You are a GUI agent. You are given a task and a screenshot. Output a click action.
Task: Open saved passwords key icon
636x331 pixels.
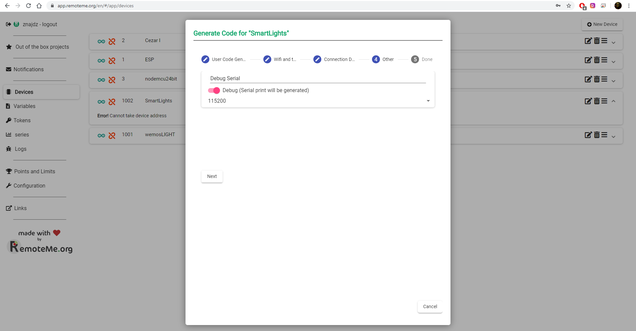click(558, 6)
